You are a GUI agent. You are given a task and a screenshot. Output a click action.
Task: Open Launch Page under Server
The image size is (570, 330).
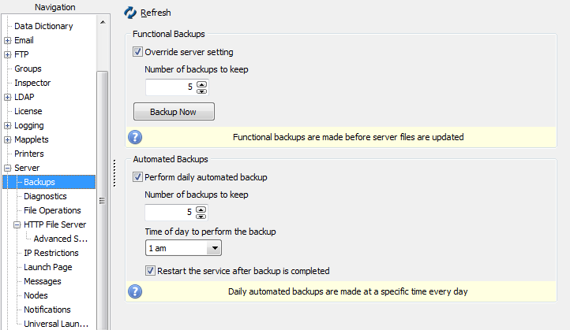(x=48, y=267)
